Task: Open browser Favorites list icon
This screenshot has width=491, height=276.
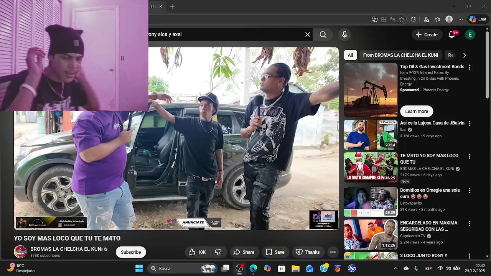Action: pos(438,19)
